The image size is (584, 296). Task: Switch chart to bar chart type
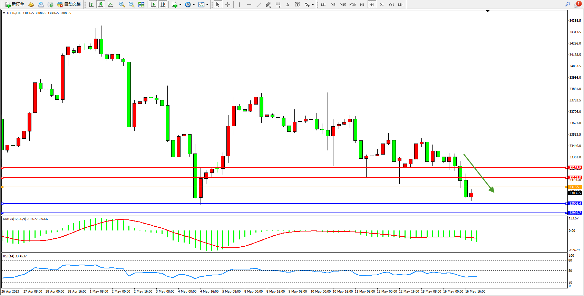click(91, 4)
